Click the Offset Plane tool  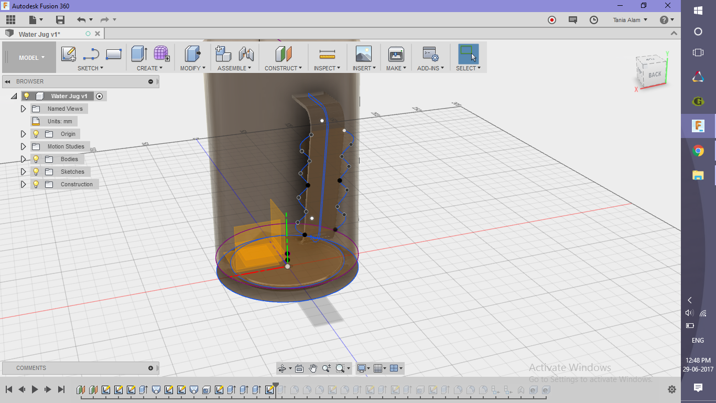[283, 54]
